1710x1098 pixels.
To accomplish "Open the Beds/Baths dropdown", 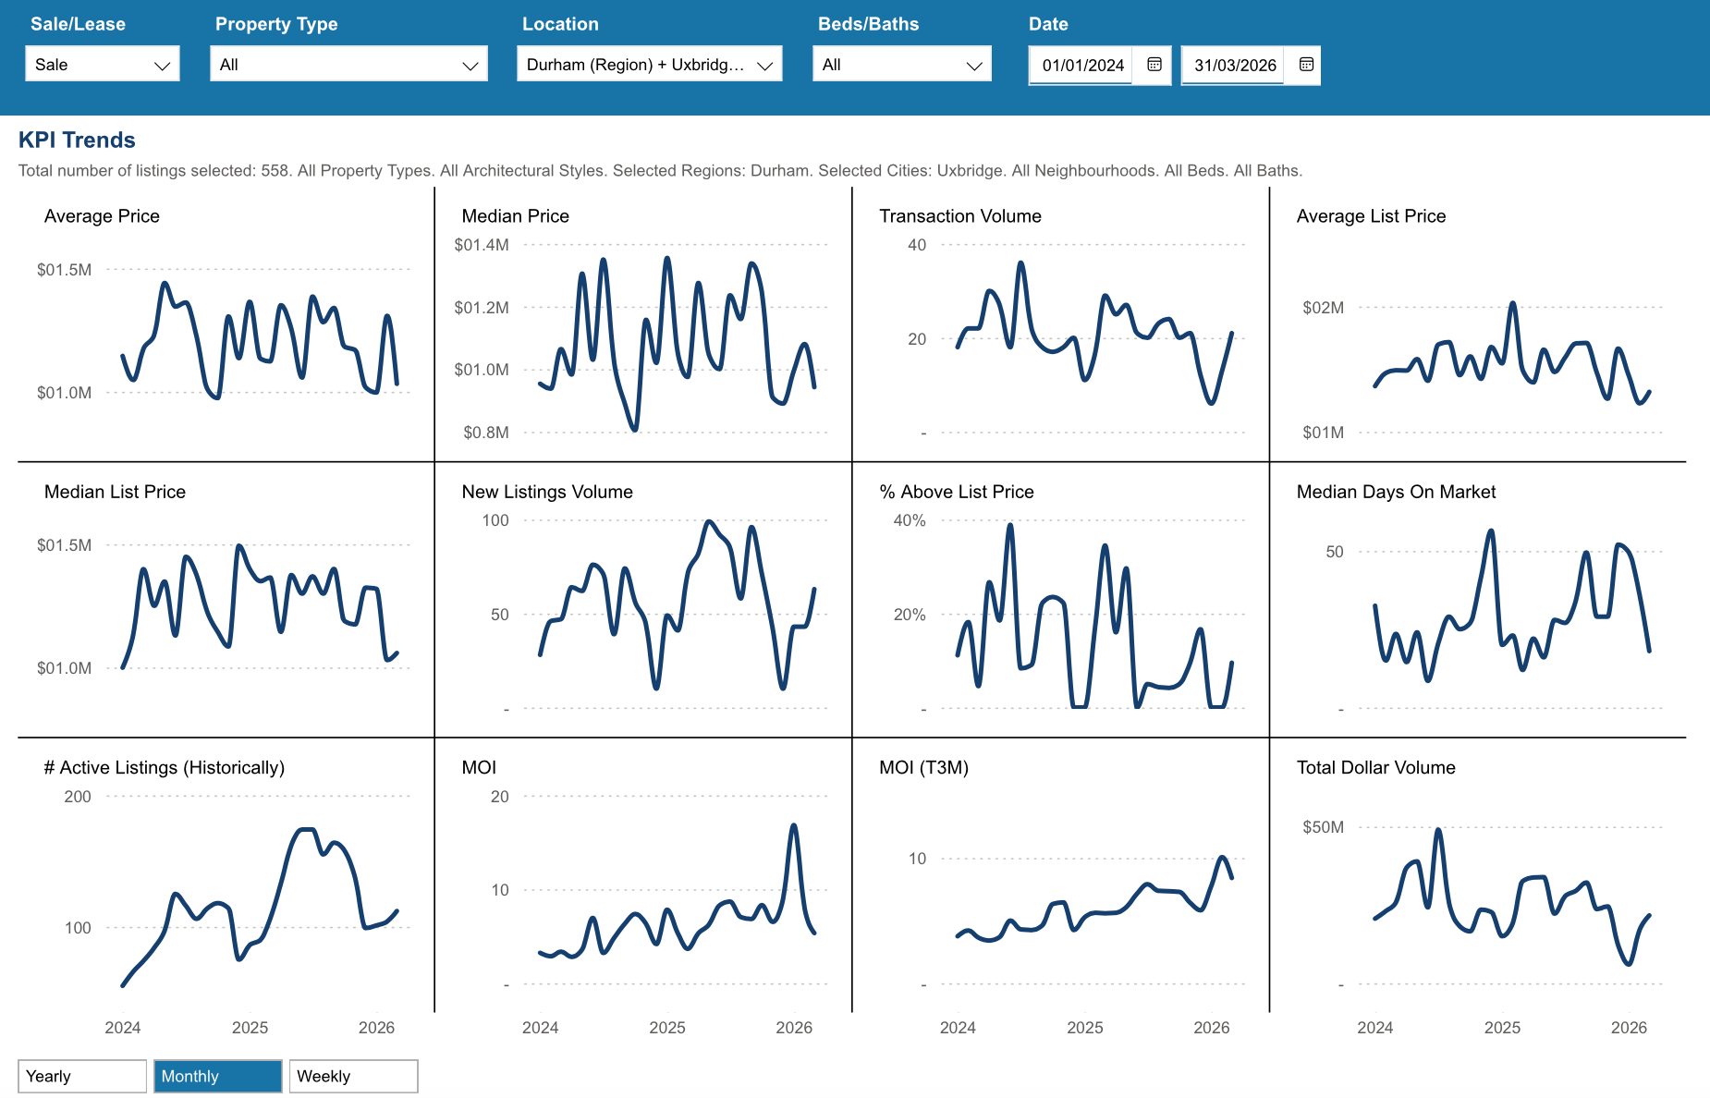I will [901, 65].
